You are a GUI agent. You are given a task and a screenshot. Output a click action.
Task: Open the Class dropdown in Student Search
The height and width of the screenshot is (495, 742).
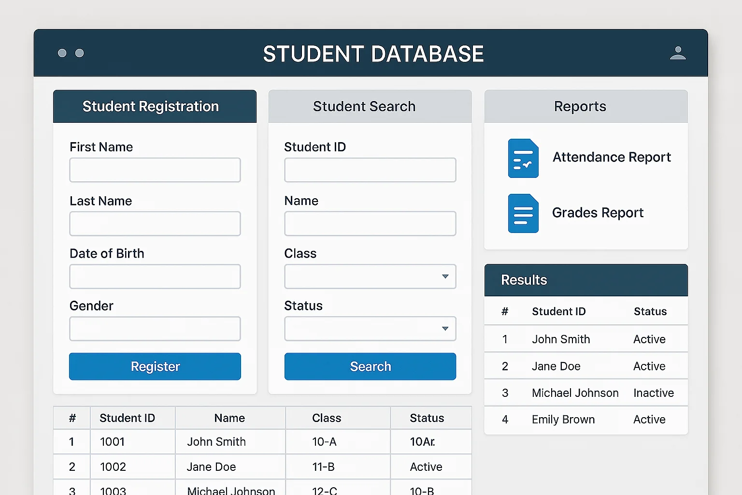pos(370,277)
